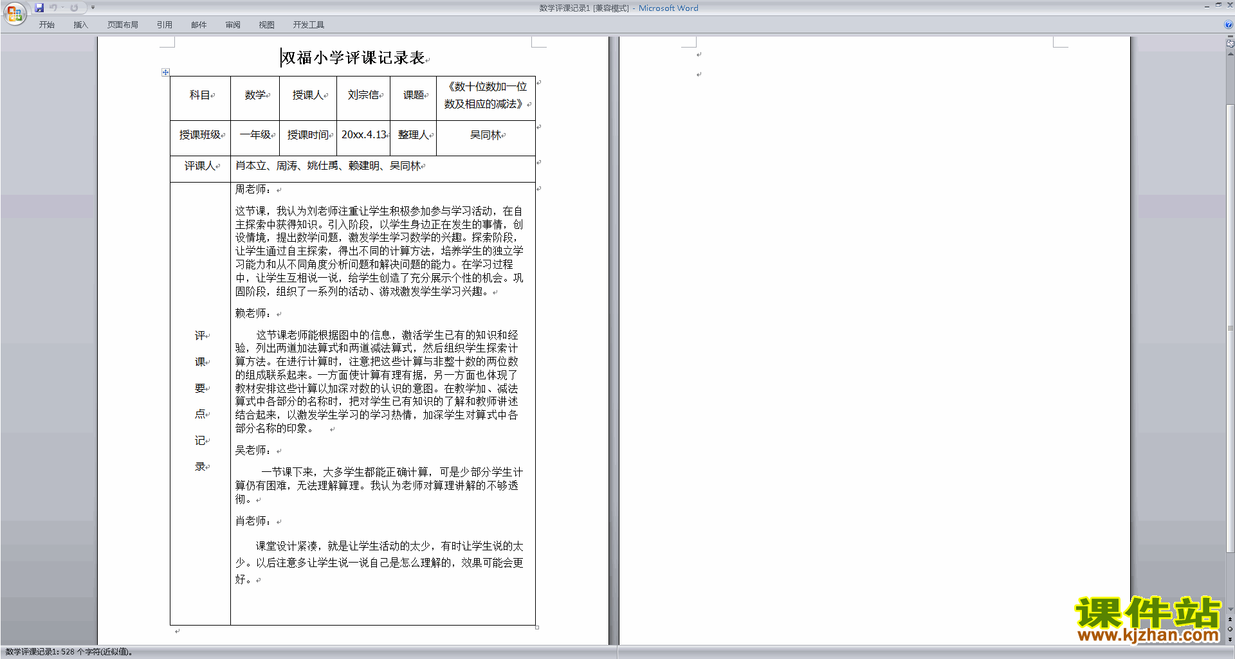Switch to 视图 tab
The image size is (1235, 659).
[x=267, y=25]
